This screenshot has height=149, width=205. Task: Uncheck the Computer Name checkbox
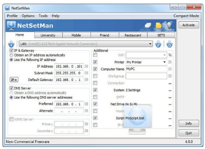click(95, 69)
